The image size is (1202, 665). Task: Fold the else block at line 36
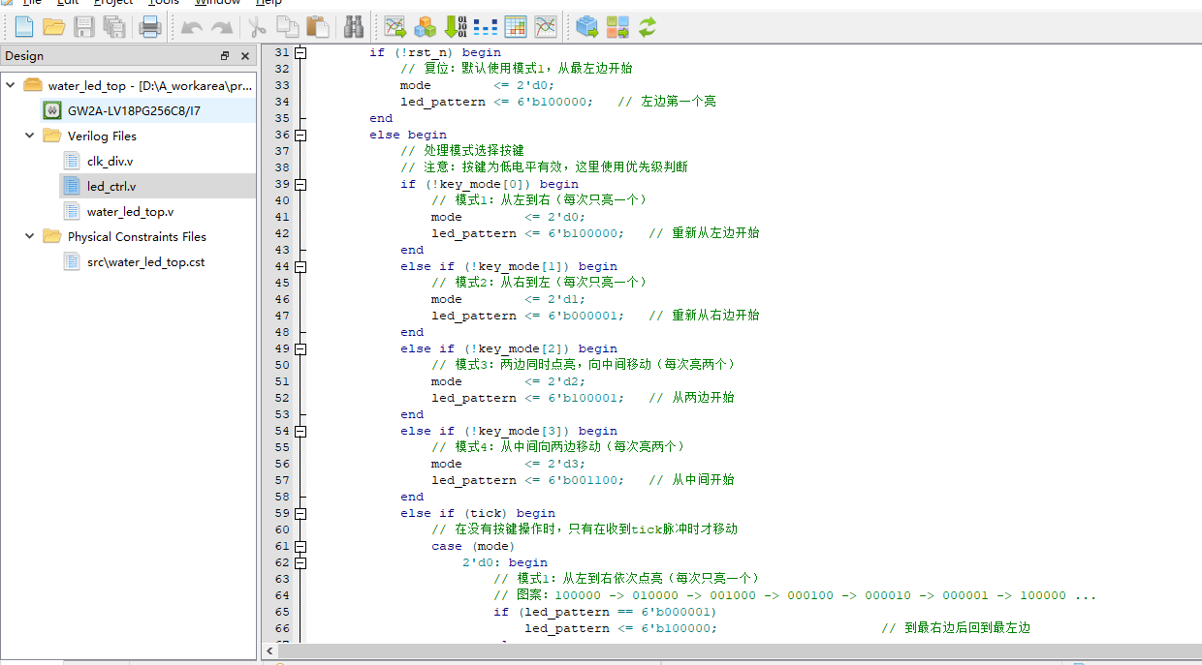(x=300, y=135)
